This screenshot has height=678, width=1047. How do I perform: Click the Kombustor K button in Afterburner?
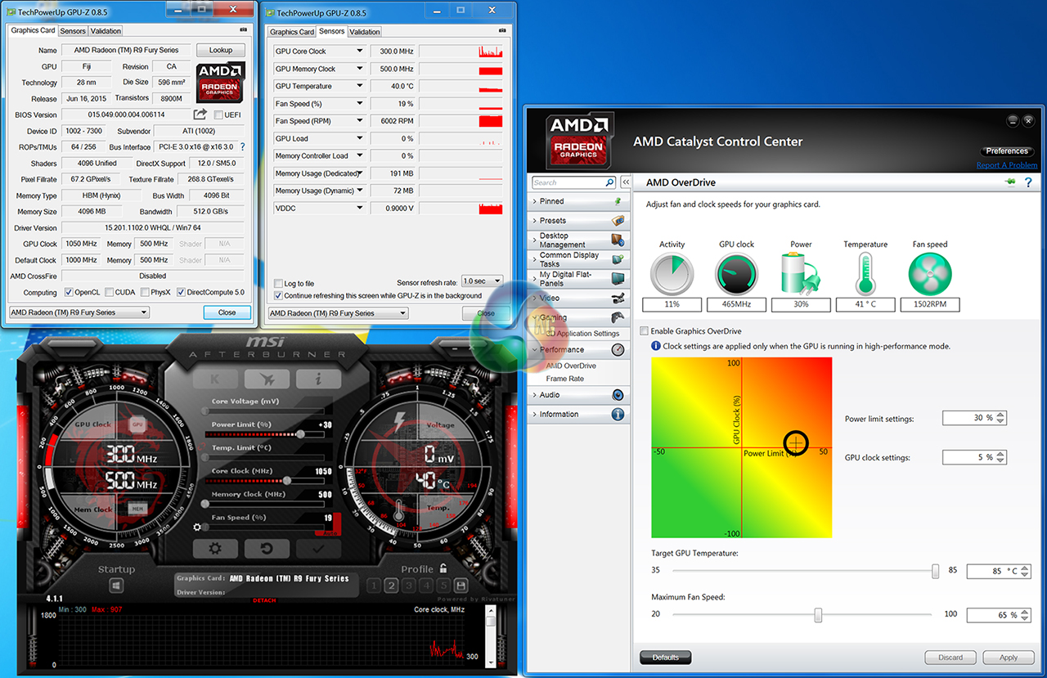pos(215,379)
